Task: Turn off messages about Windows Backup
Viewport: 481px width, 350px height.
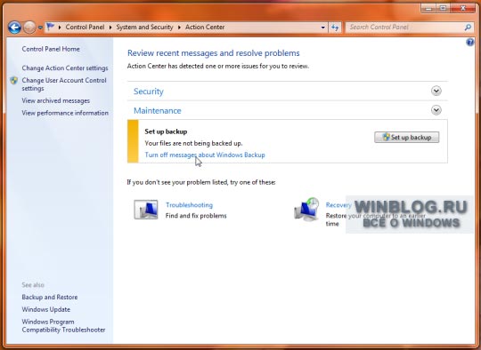Action: pyautogui.click(x=205, y=155)
